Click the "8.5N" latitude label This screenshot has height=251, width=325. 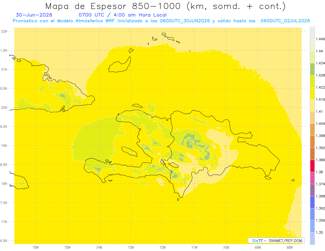coord(4,165)
